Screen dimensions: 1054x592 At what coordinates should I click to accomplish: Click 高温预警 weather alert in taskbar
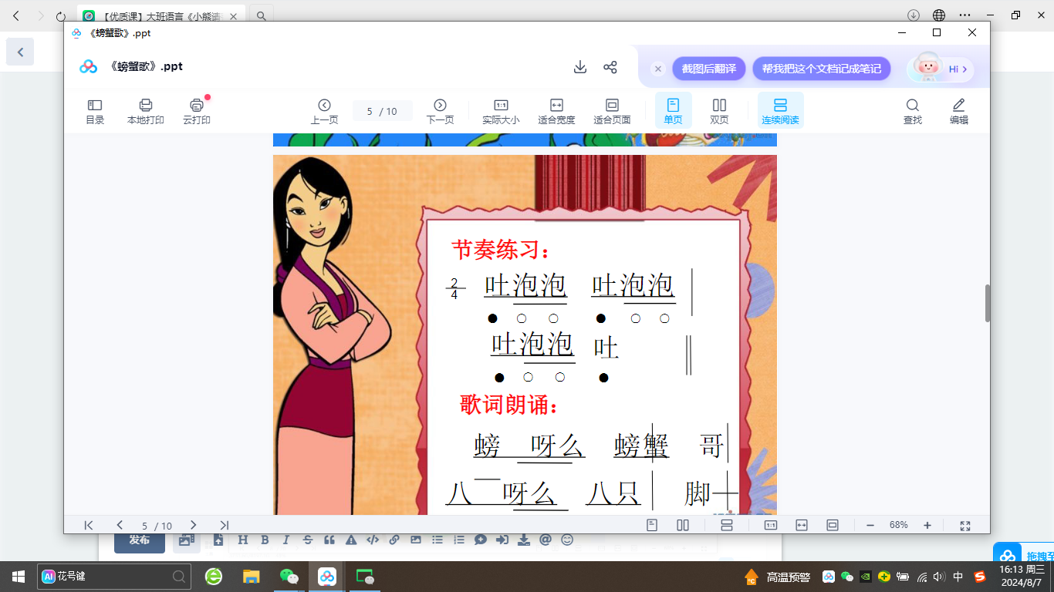777,577
